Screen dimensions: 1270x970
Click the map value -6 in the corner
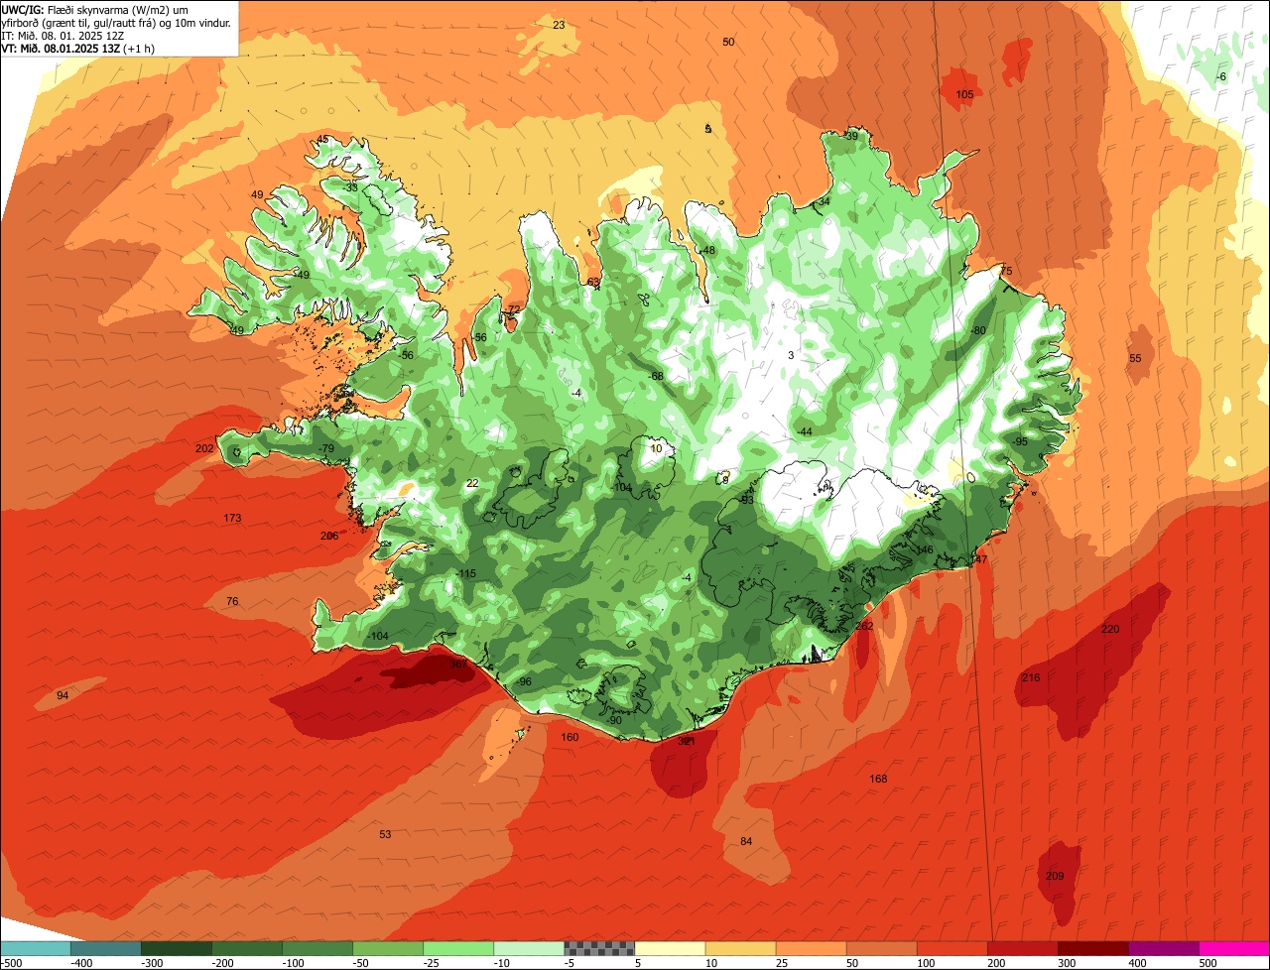coord(1221,76)
